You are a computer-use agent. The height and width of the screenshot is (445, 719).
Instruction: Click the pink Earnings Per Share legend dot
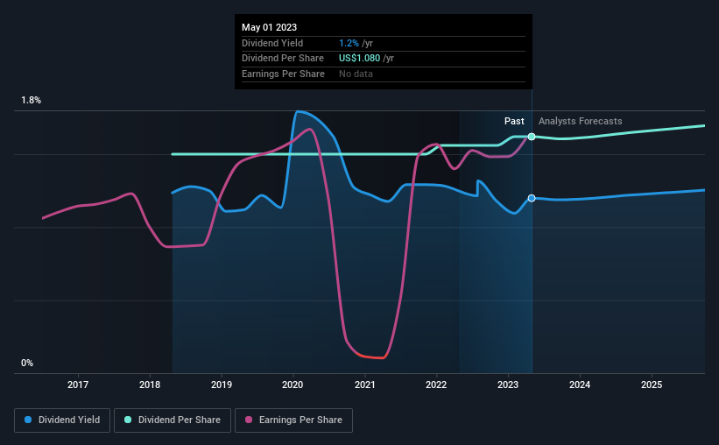(x=249, y=420)
